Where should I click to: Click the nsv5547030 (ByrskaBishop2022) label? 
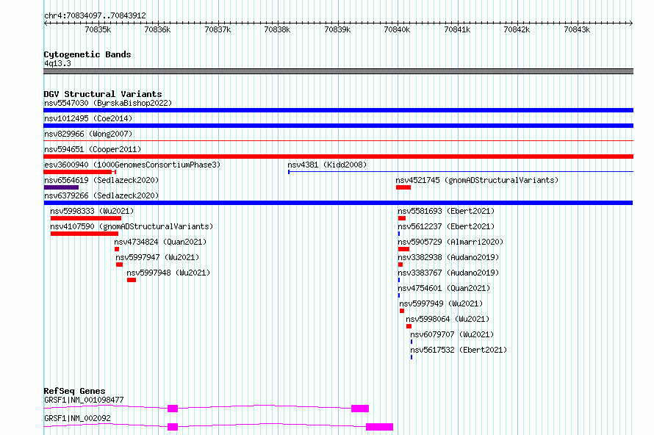coord(108,103)
